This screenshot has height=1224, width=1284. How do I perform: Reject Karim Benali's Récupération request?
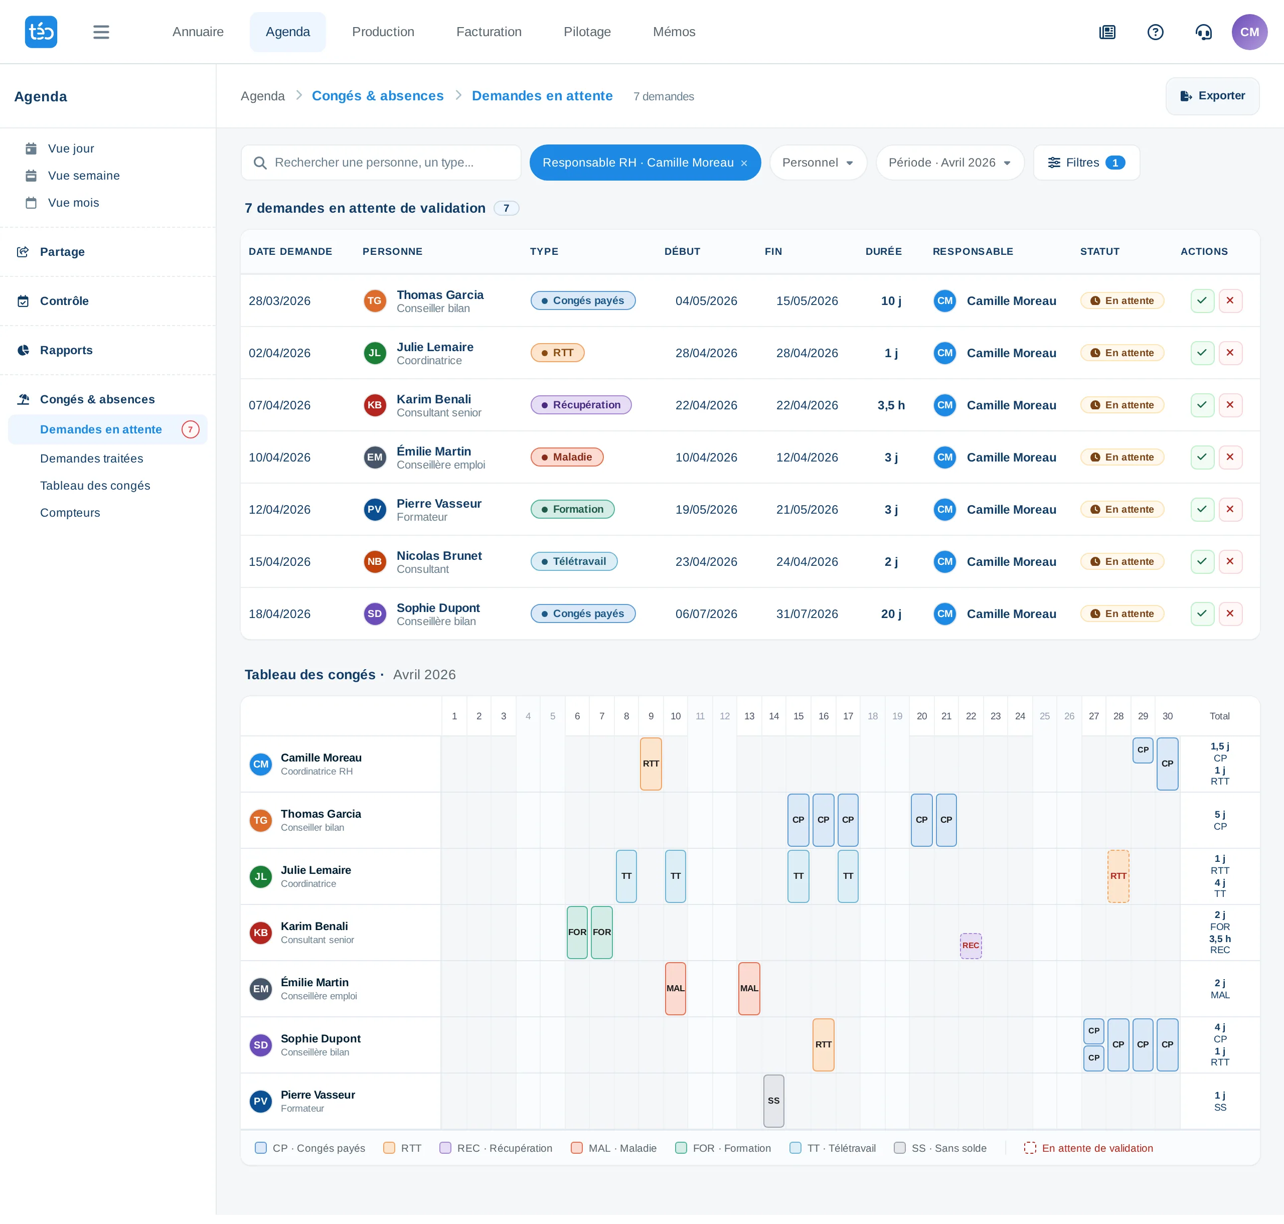1230,405
